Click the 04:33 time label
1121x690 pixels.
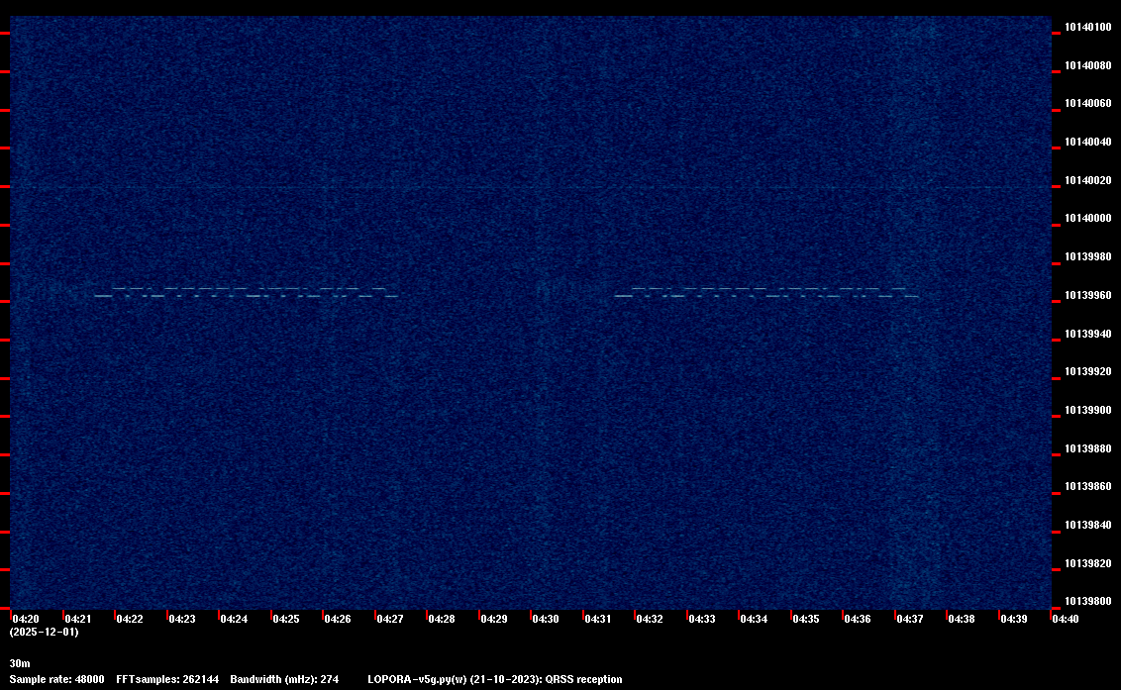(x=702, y=619)
